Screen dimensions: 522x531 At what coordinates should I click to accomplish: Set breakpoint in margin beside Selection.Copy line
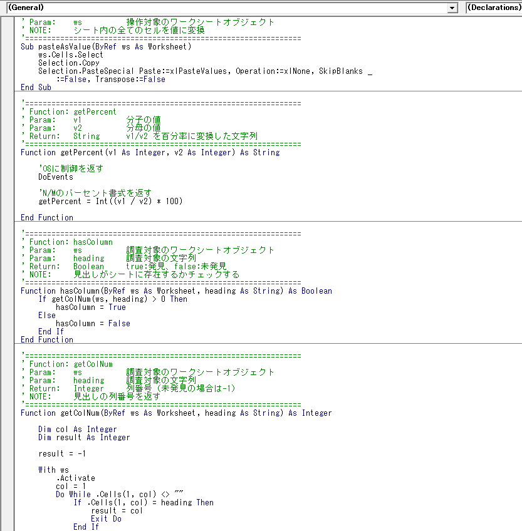point(7,63)
